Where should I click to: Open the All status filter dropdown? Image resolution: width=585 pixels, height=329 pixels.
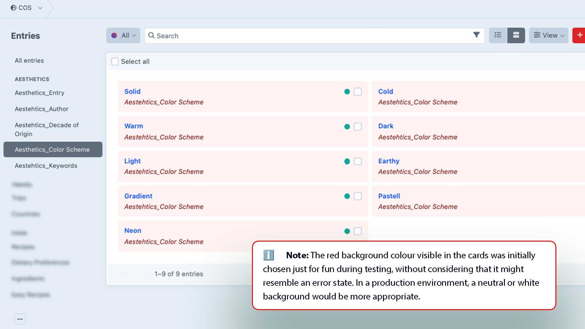tap(123, 35)
